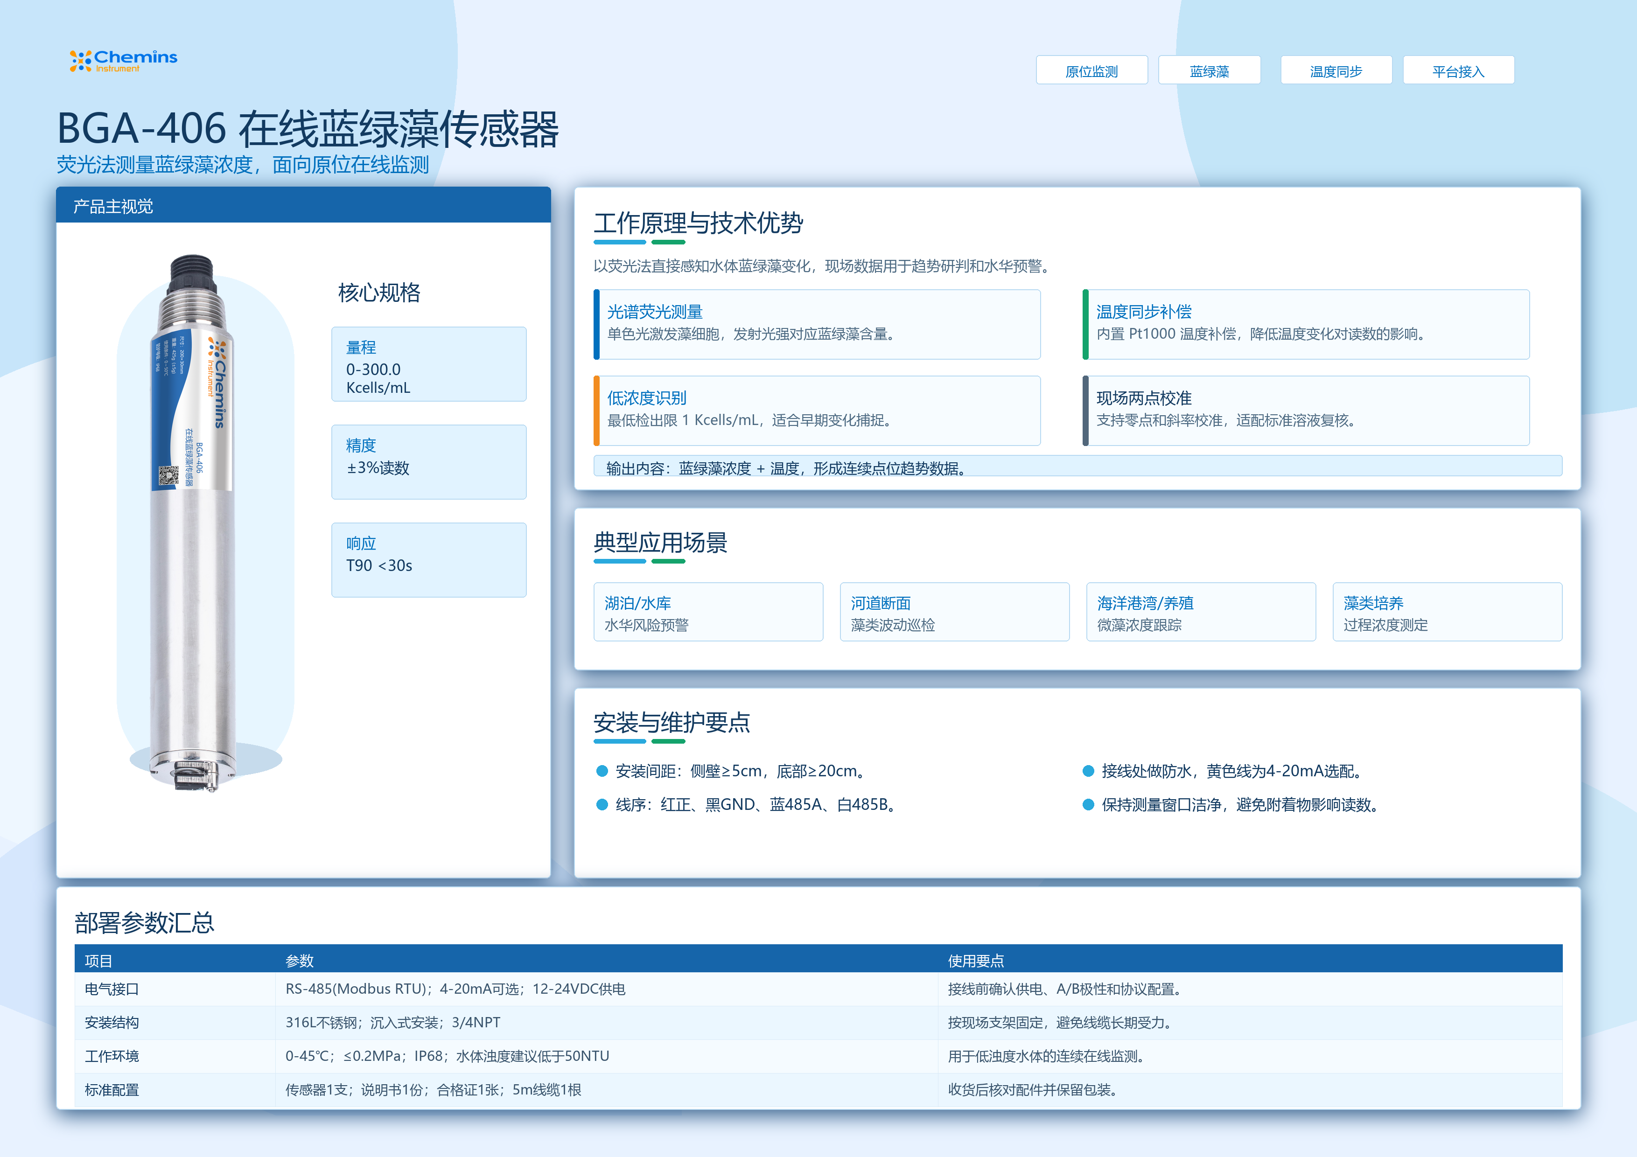Select the 湖泊/水库 scenario card

(708, 612)
